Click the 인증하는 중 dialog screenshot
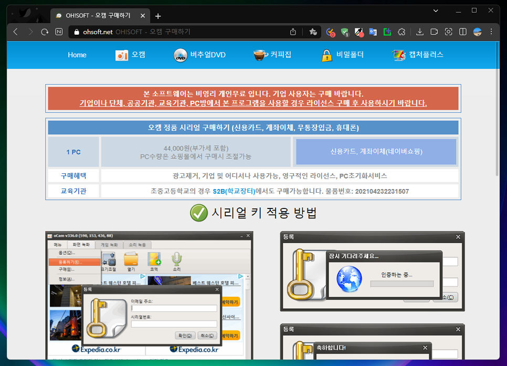The image size is (507, 366). pos(372,271)
